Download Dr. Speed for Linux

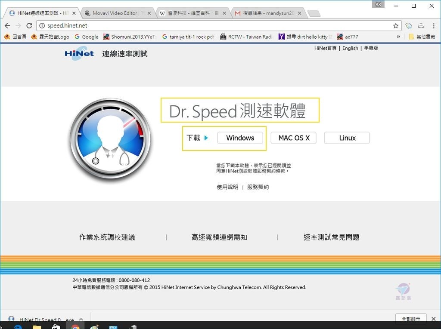tap(347, 138)
